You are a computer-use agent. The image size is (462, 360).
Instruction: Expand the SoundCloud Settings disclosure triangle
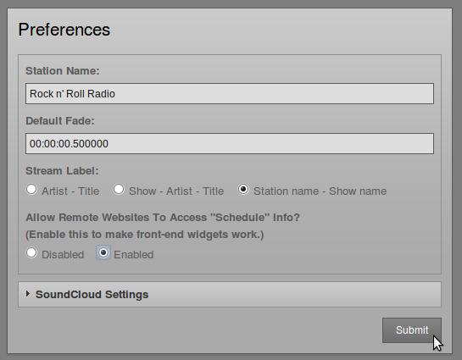click(x=28, y=294)
